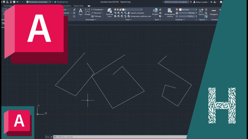This screenshot has width=248, height=139.
Task: Open the Express Tools tab
Action: coord(79,6)
